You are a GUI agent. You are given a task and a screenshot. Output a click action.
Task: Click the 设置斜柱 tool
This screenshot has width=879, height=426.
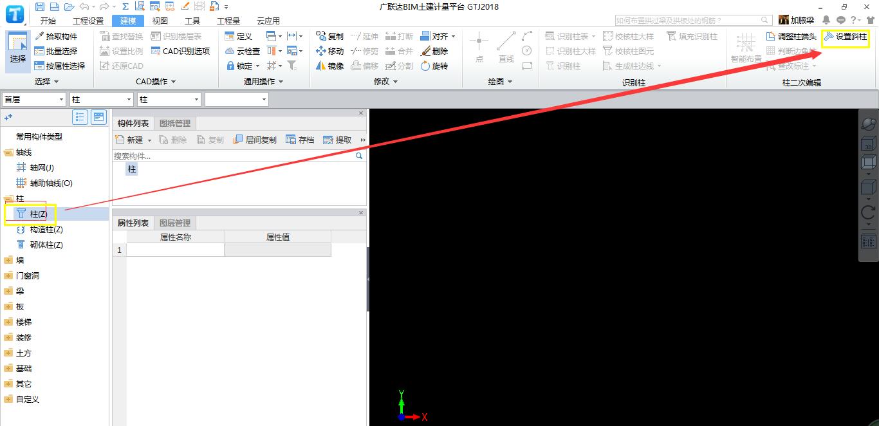tap(846, 36)
